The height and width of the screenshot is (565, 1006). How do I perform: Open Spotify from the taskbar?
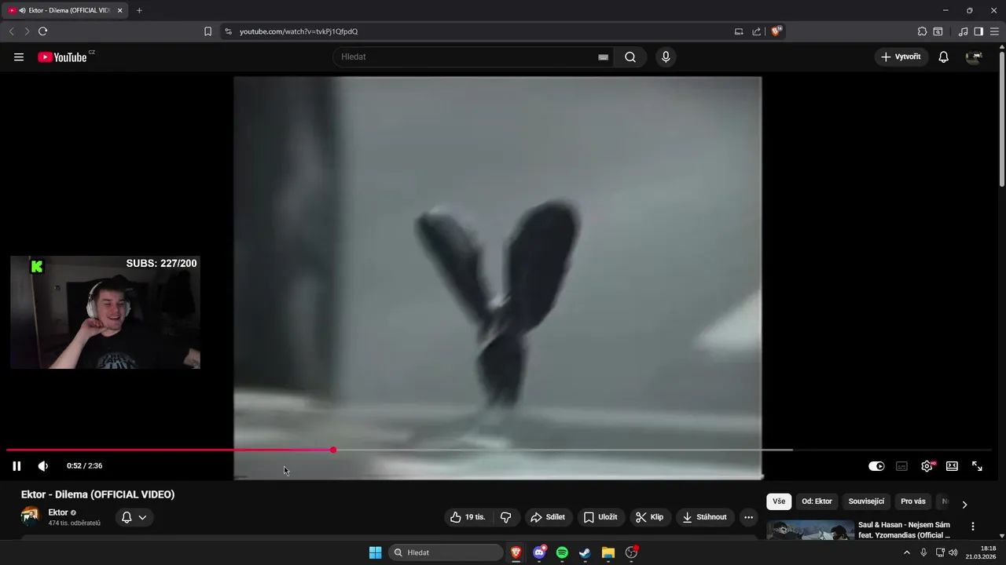tap(562, 552)
